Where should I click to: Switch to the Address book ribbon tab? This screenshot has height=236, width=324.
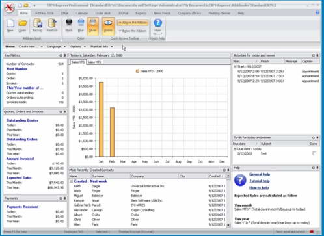point(44,13)
